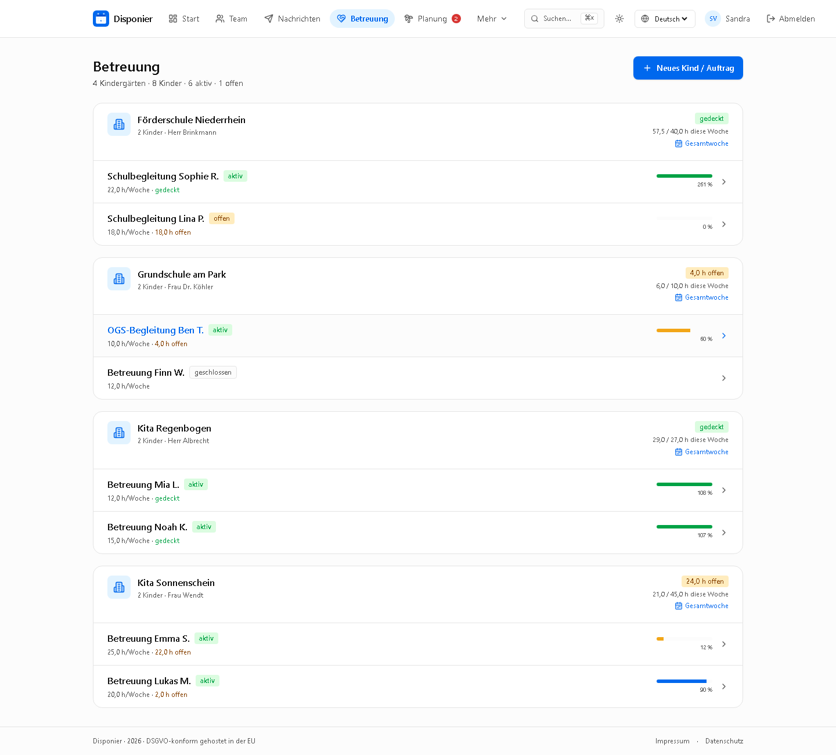Go to the Planung tab

433,19
